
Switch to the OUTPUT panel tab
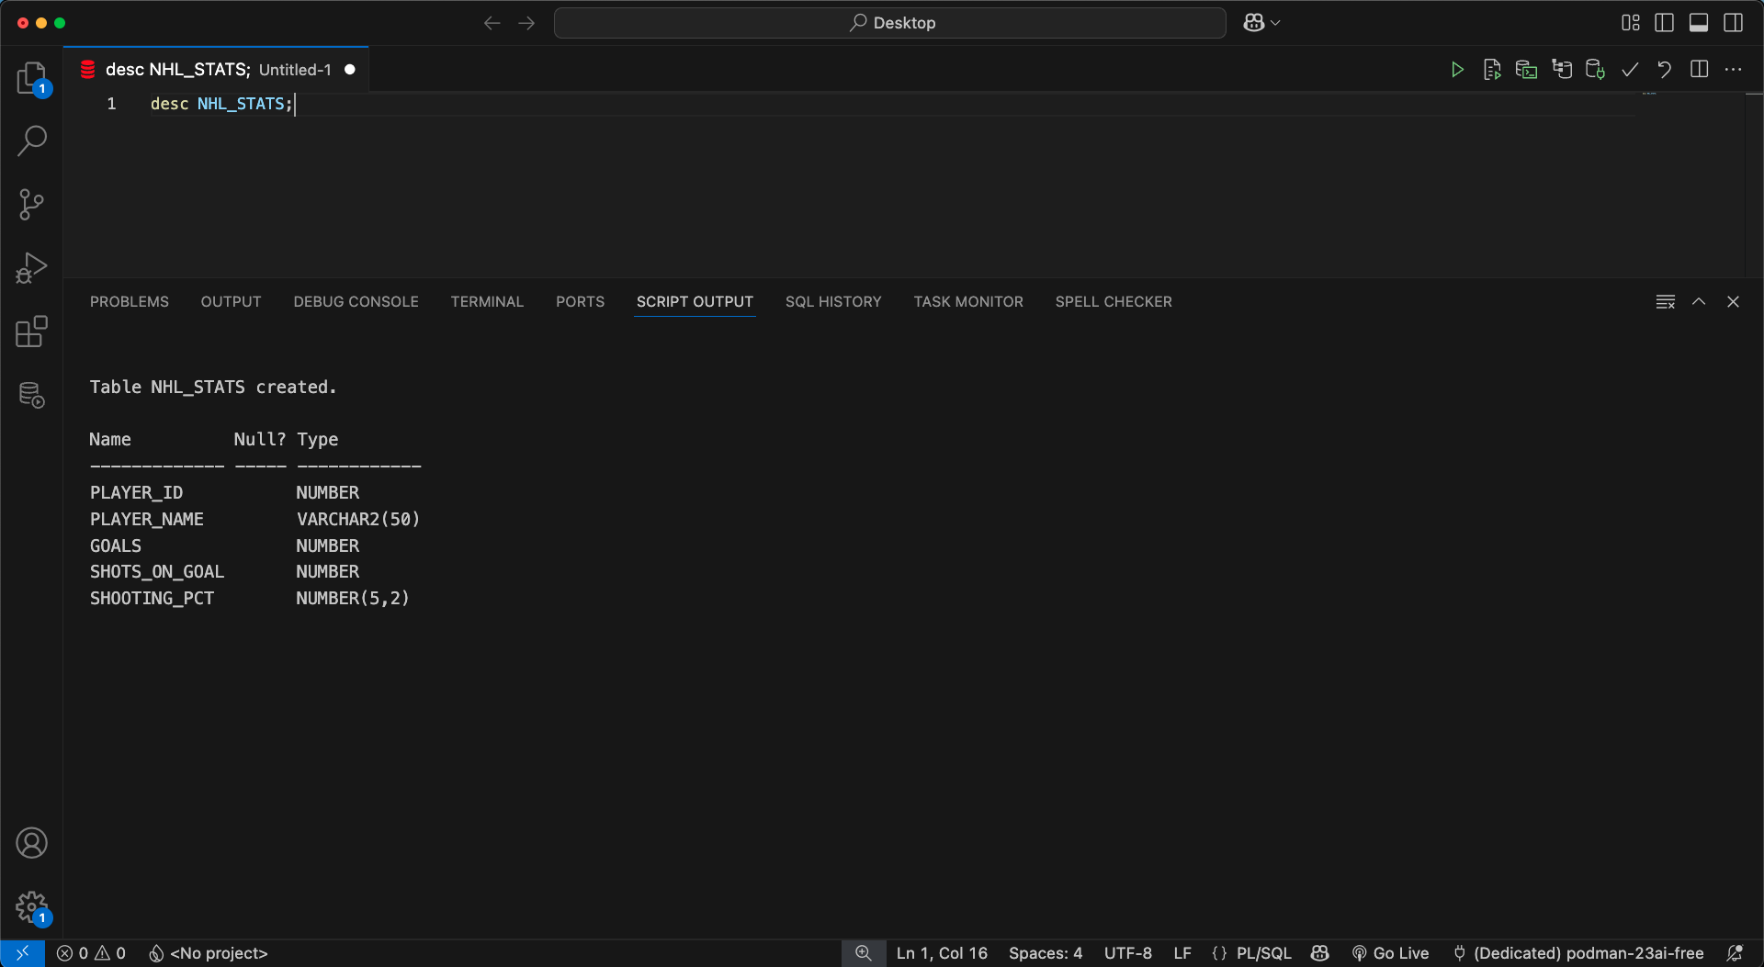[231, 301]
